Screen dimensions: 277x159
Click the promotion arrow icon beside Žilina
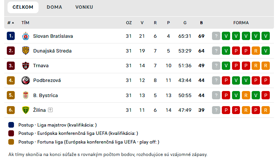pos(50,110)
